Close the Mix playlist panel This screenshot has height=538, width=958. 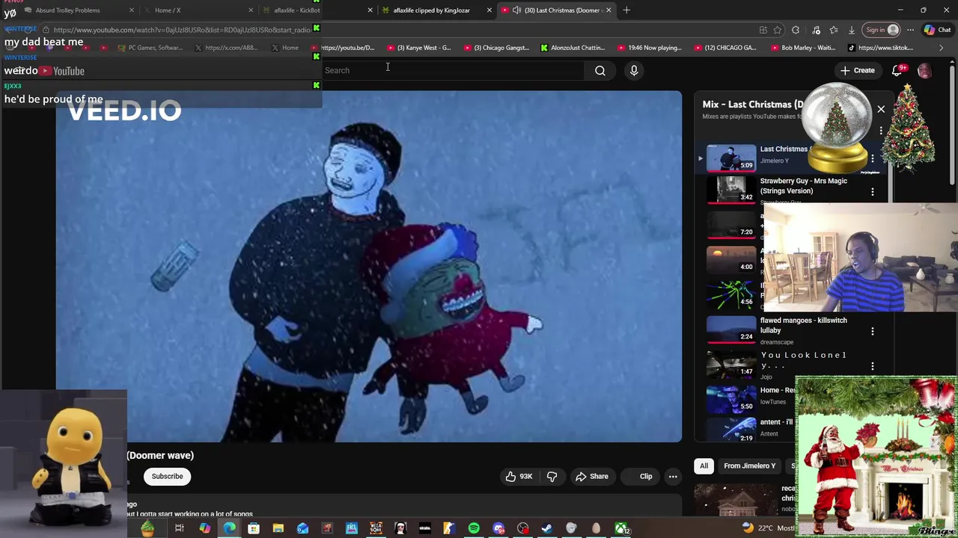[881, 109]
